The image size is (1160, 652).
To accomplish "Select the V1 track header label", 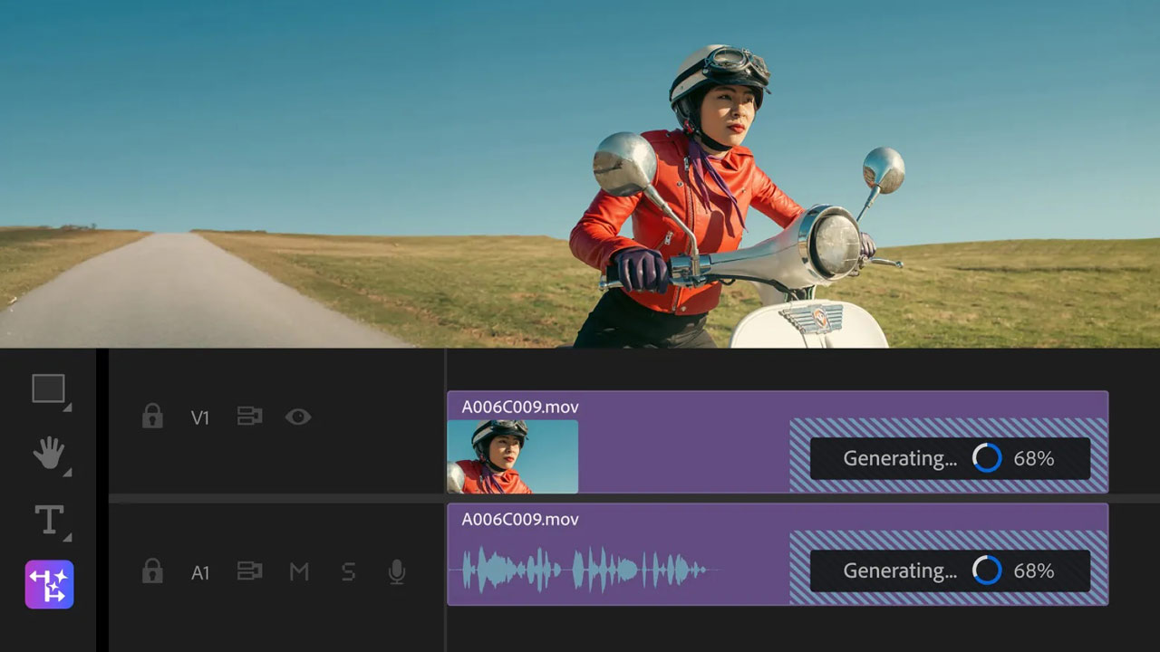I will [200, 418].
